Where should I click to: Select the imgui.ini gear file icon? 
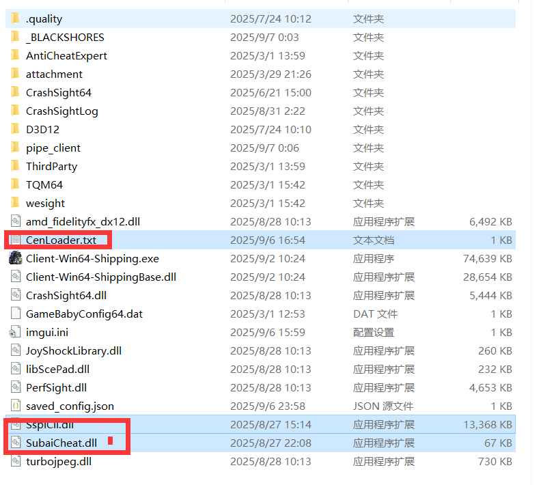pos(15,332)
